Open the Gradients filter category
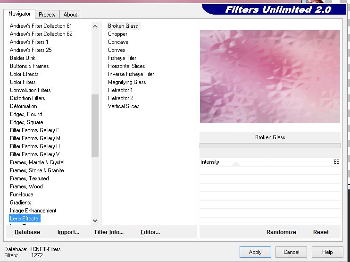The height and width of the screenshot is (262, 350). (21, 203)
